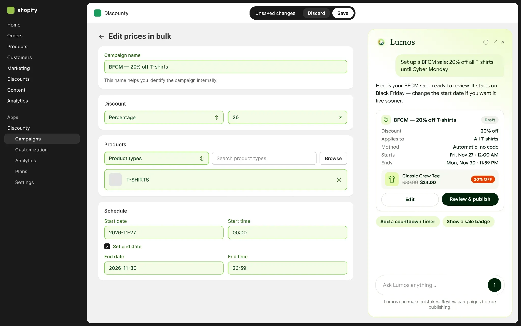Focus the discount value field showing 20
The height and width of the screenshot is (326, 521).
click(287, 118)
